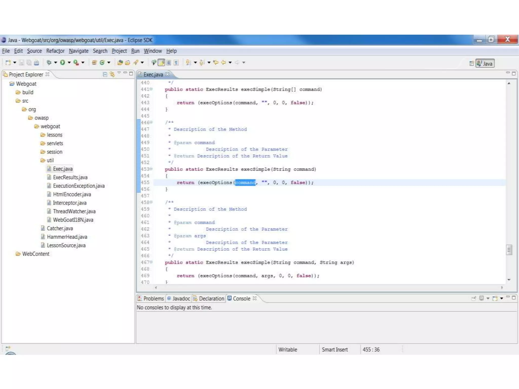
Task: Open ExecResults.java in Project Explorer
Action: tap(70, 177)
